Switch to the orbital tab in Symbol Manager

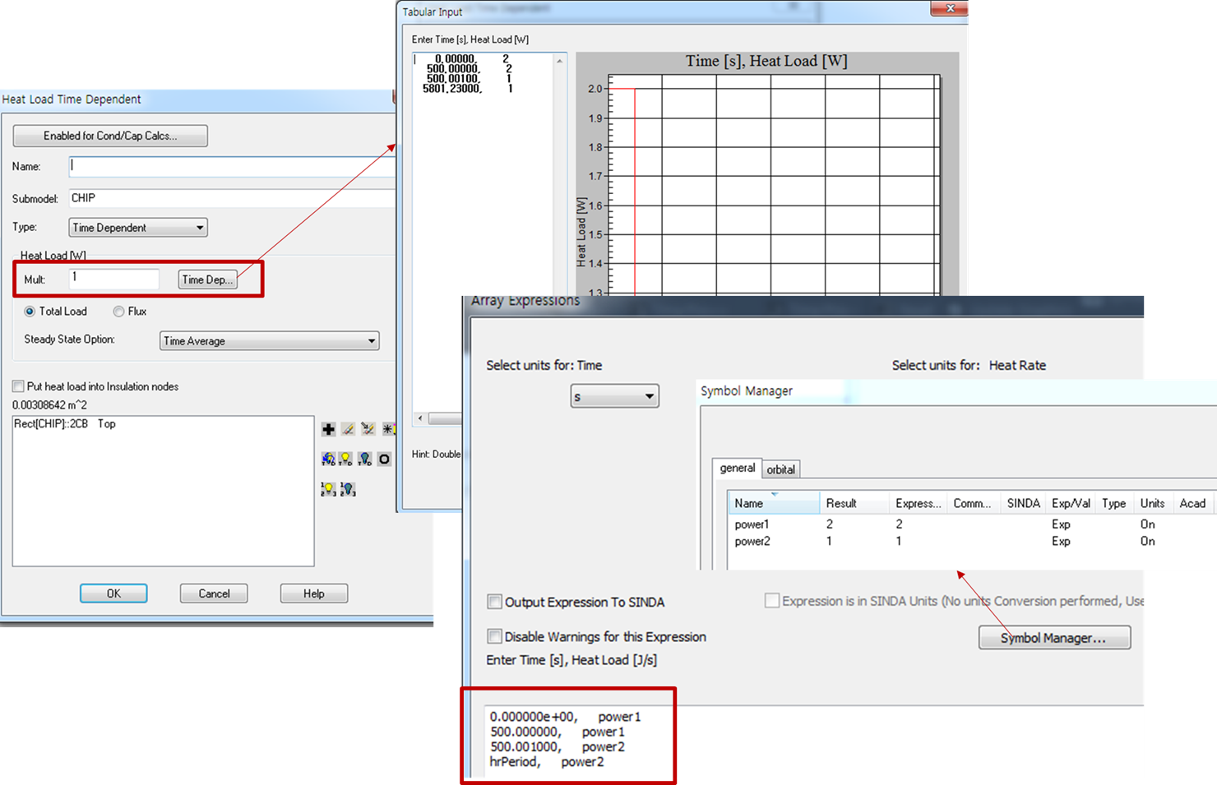[780, 469]
